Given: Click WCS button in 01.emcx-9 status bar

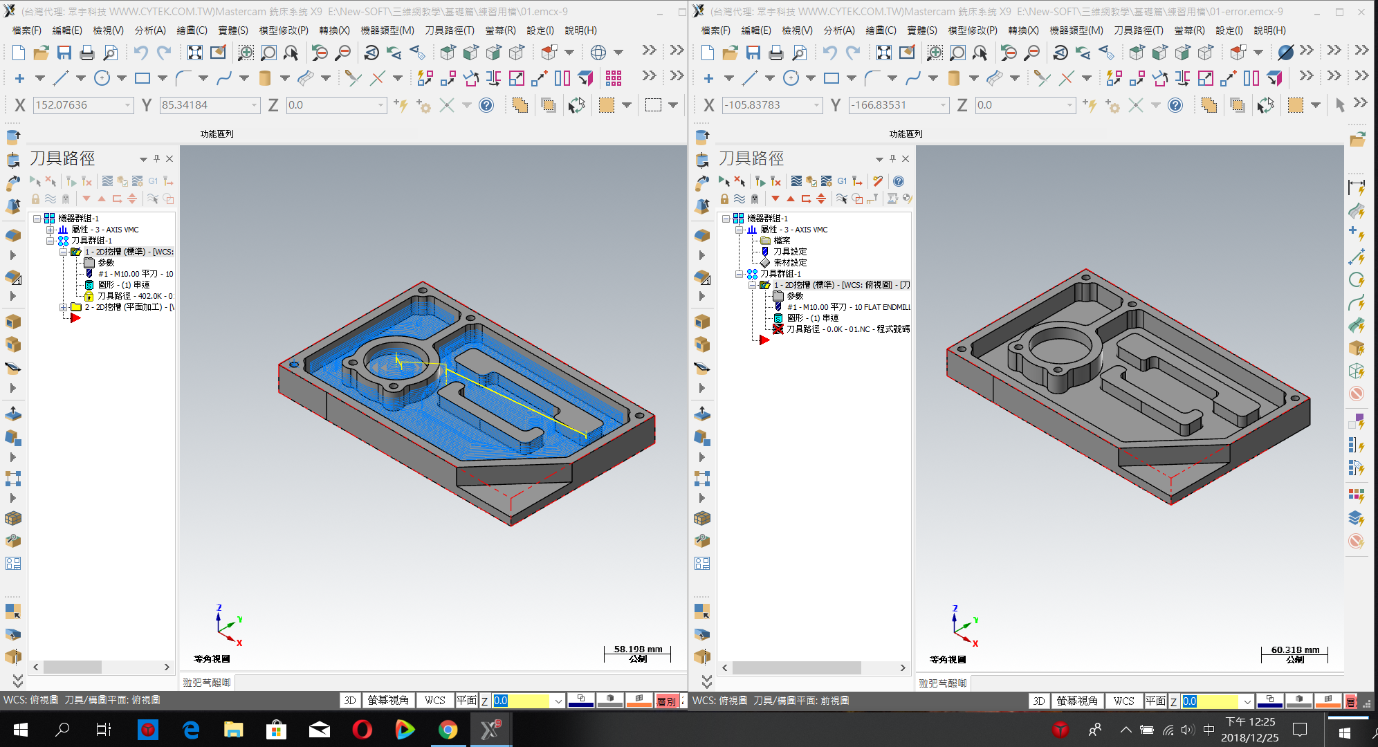Looking at the screenshot, I should tap(435, 701).
